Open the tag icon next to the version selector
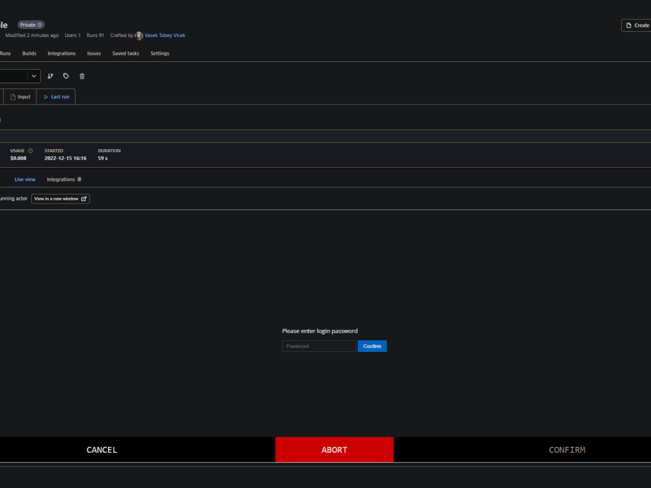This screenshot has width=651, height=488. point(66,76)
